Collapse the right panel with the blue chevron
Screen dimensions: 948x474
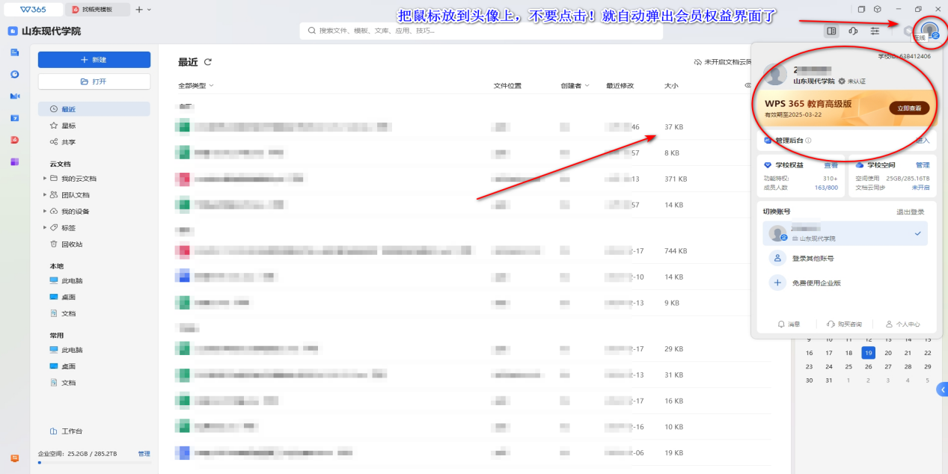click(943, 390)
